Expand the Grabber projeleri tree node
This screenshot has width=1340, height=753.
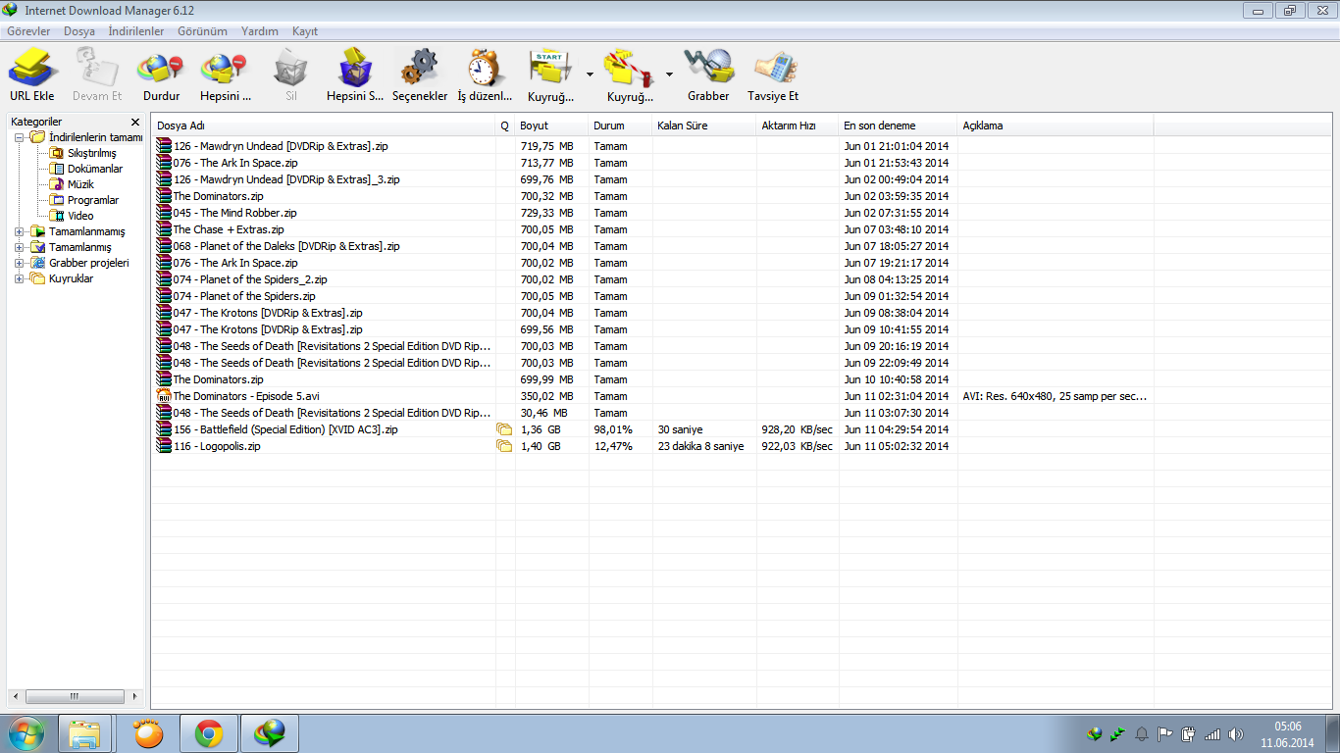coord(19,263)
